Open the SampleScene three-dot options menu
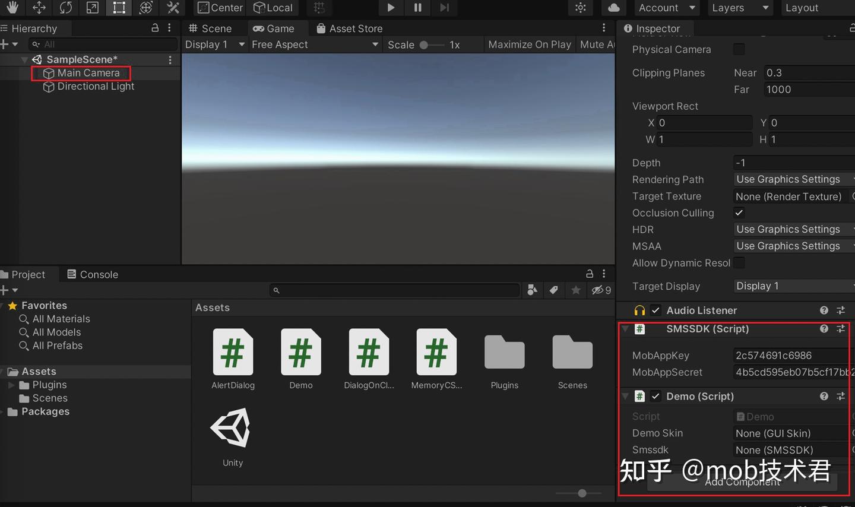This screenshot has width=855, height=507. (x=170, y=59)
